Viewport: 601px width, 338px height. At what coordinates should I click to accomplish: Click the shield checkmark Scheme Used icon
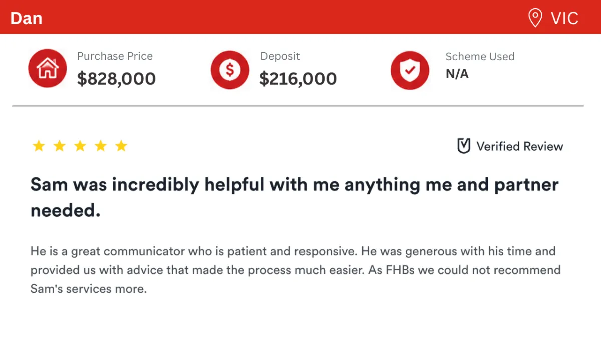[x=410, y=70]
